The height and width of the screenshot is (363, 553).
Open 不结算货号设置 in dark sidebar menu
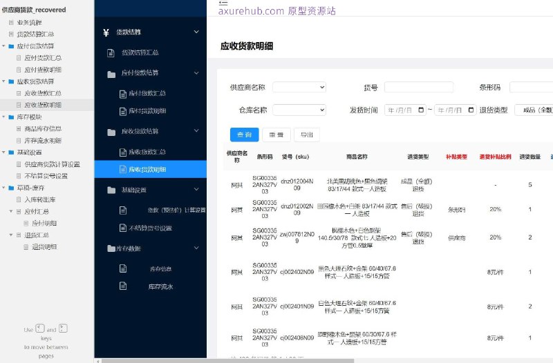click(150, 228)
